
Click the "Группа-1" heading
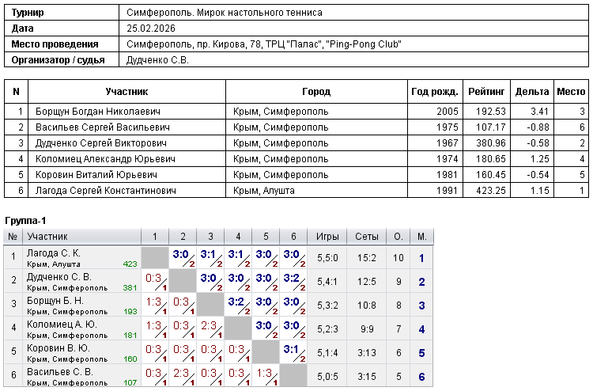[27, 219]
